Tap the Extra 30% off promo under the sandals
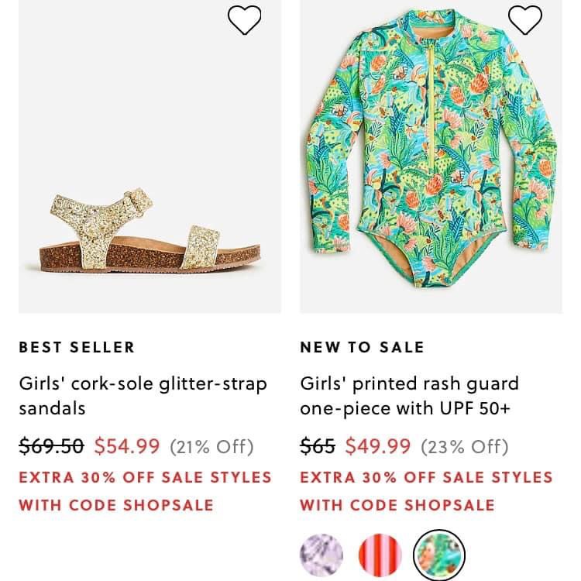Image resolution: width=581 pixels, height=581 pixels. [145, 476]
